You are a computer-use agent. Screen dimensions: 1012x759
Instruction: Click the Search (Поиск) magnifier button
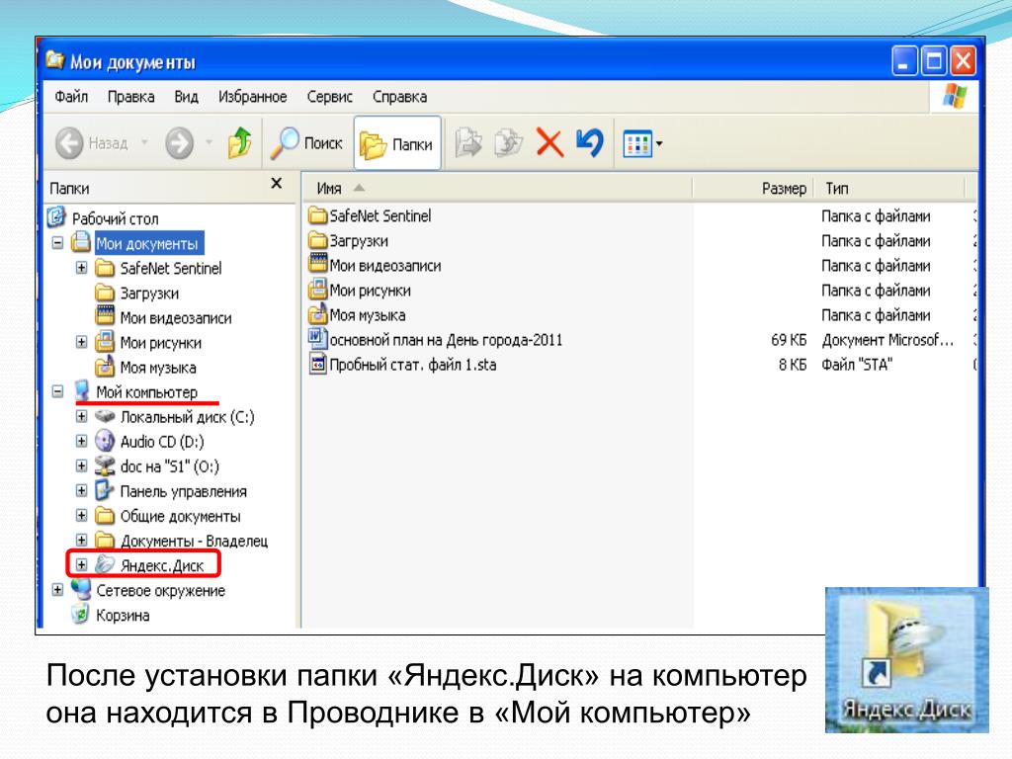point(307,144)
